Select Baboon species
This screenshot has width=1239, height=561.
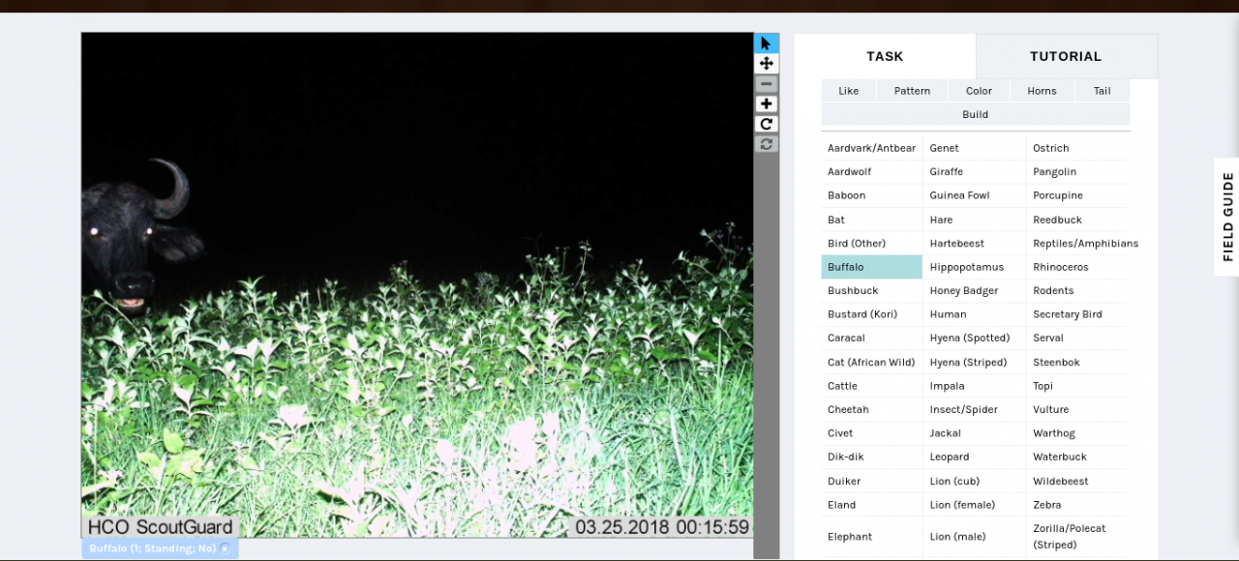[871, 195]
